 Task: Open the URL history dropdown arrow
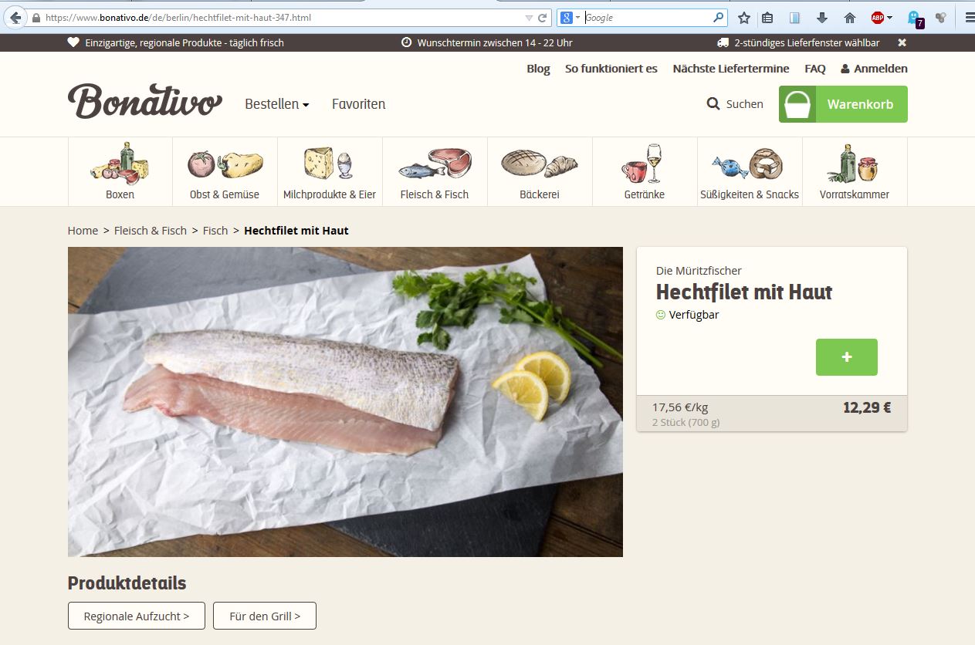(x=529, y=18)
